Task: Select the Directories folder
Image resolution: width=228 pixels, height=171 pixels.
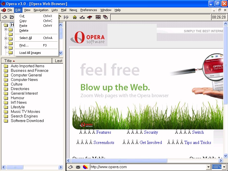Action: click(x=20, y=89)
